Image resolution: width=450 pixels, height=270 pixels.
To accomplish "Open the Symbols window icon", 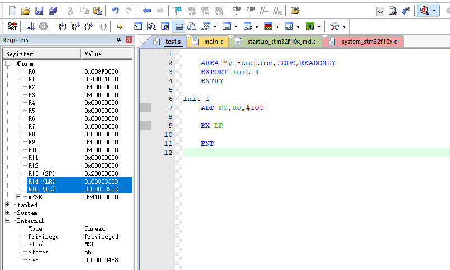I will coord(165,26).
